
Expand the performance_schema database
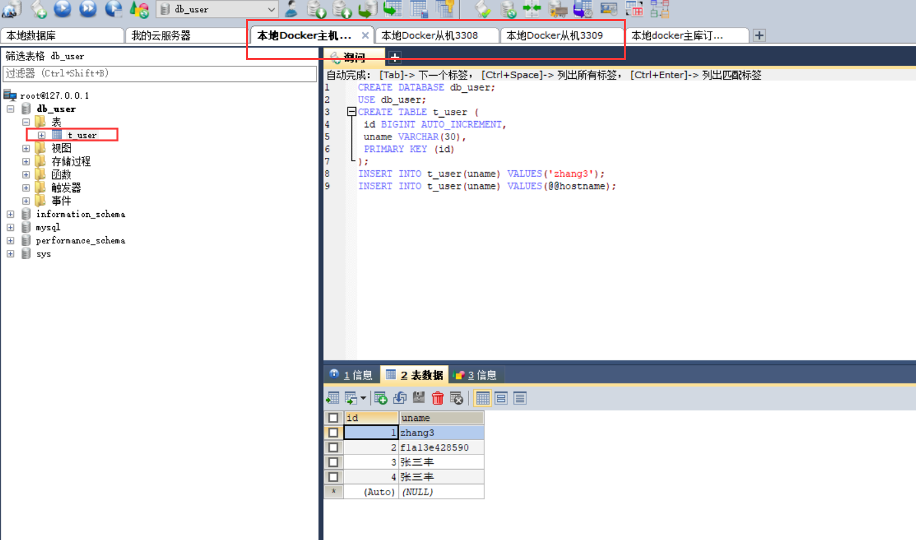(x=10, y=240)
